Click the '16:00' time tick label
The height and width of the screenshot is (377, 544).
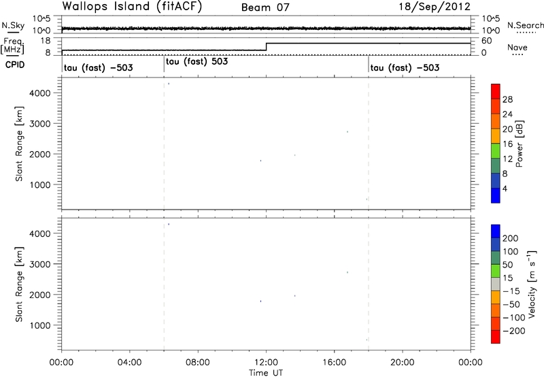coord(334,363)
